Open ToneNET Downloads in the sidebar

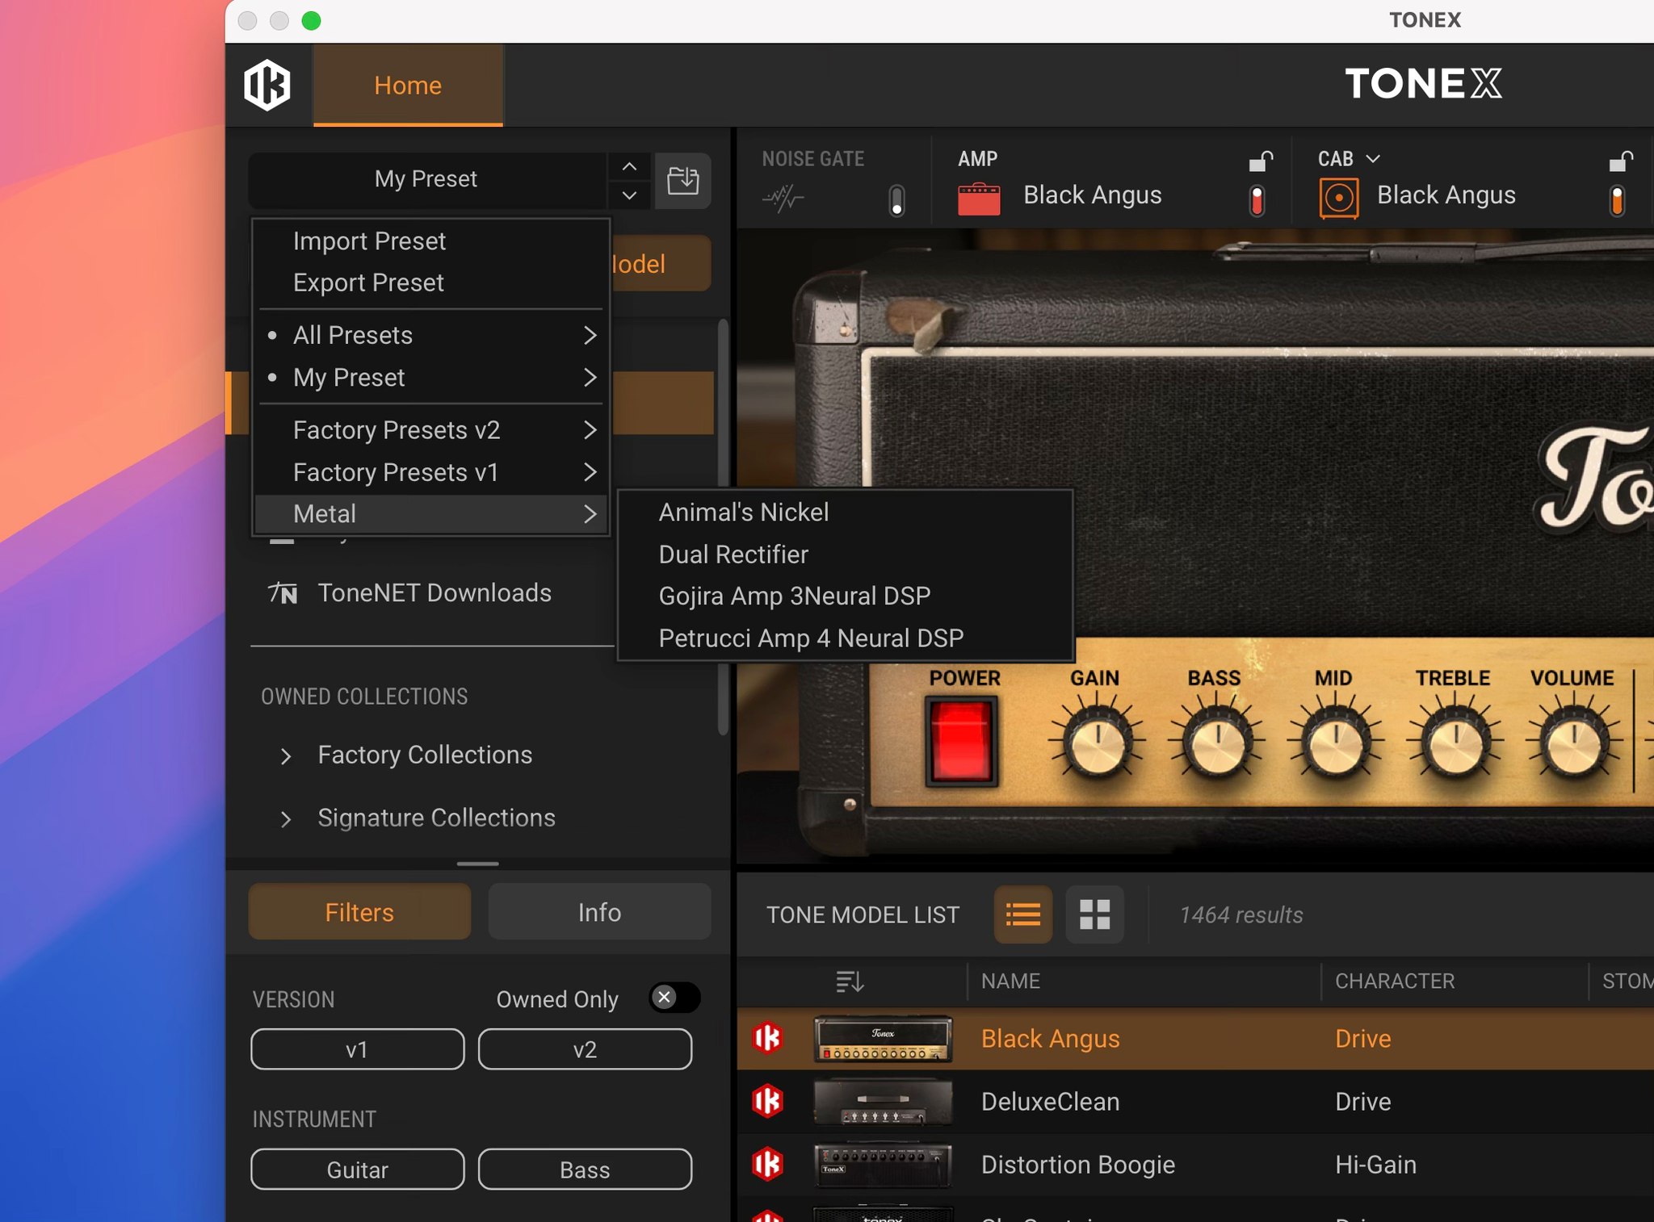click(x=434, y=593)
